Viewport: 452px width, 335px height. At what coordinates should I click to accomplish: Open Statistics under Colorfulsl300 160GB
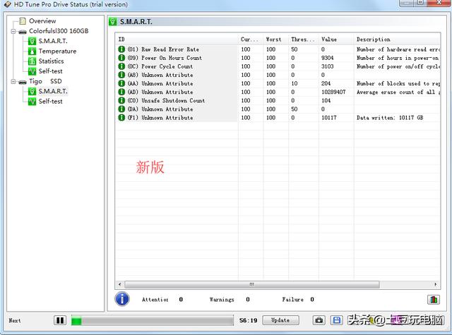(x=51, y=61)
